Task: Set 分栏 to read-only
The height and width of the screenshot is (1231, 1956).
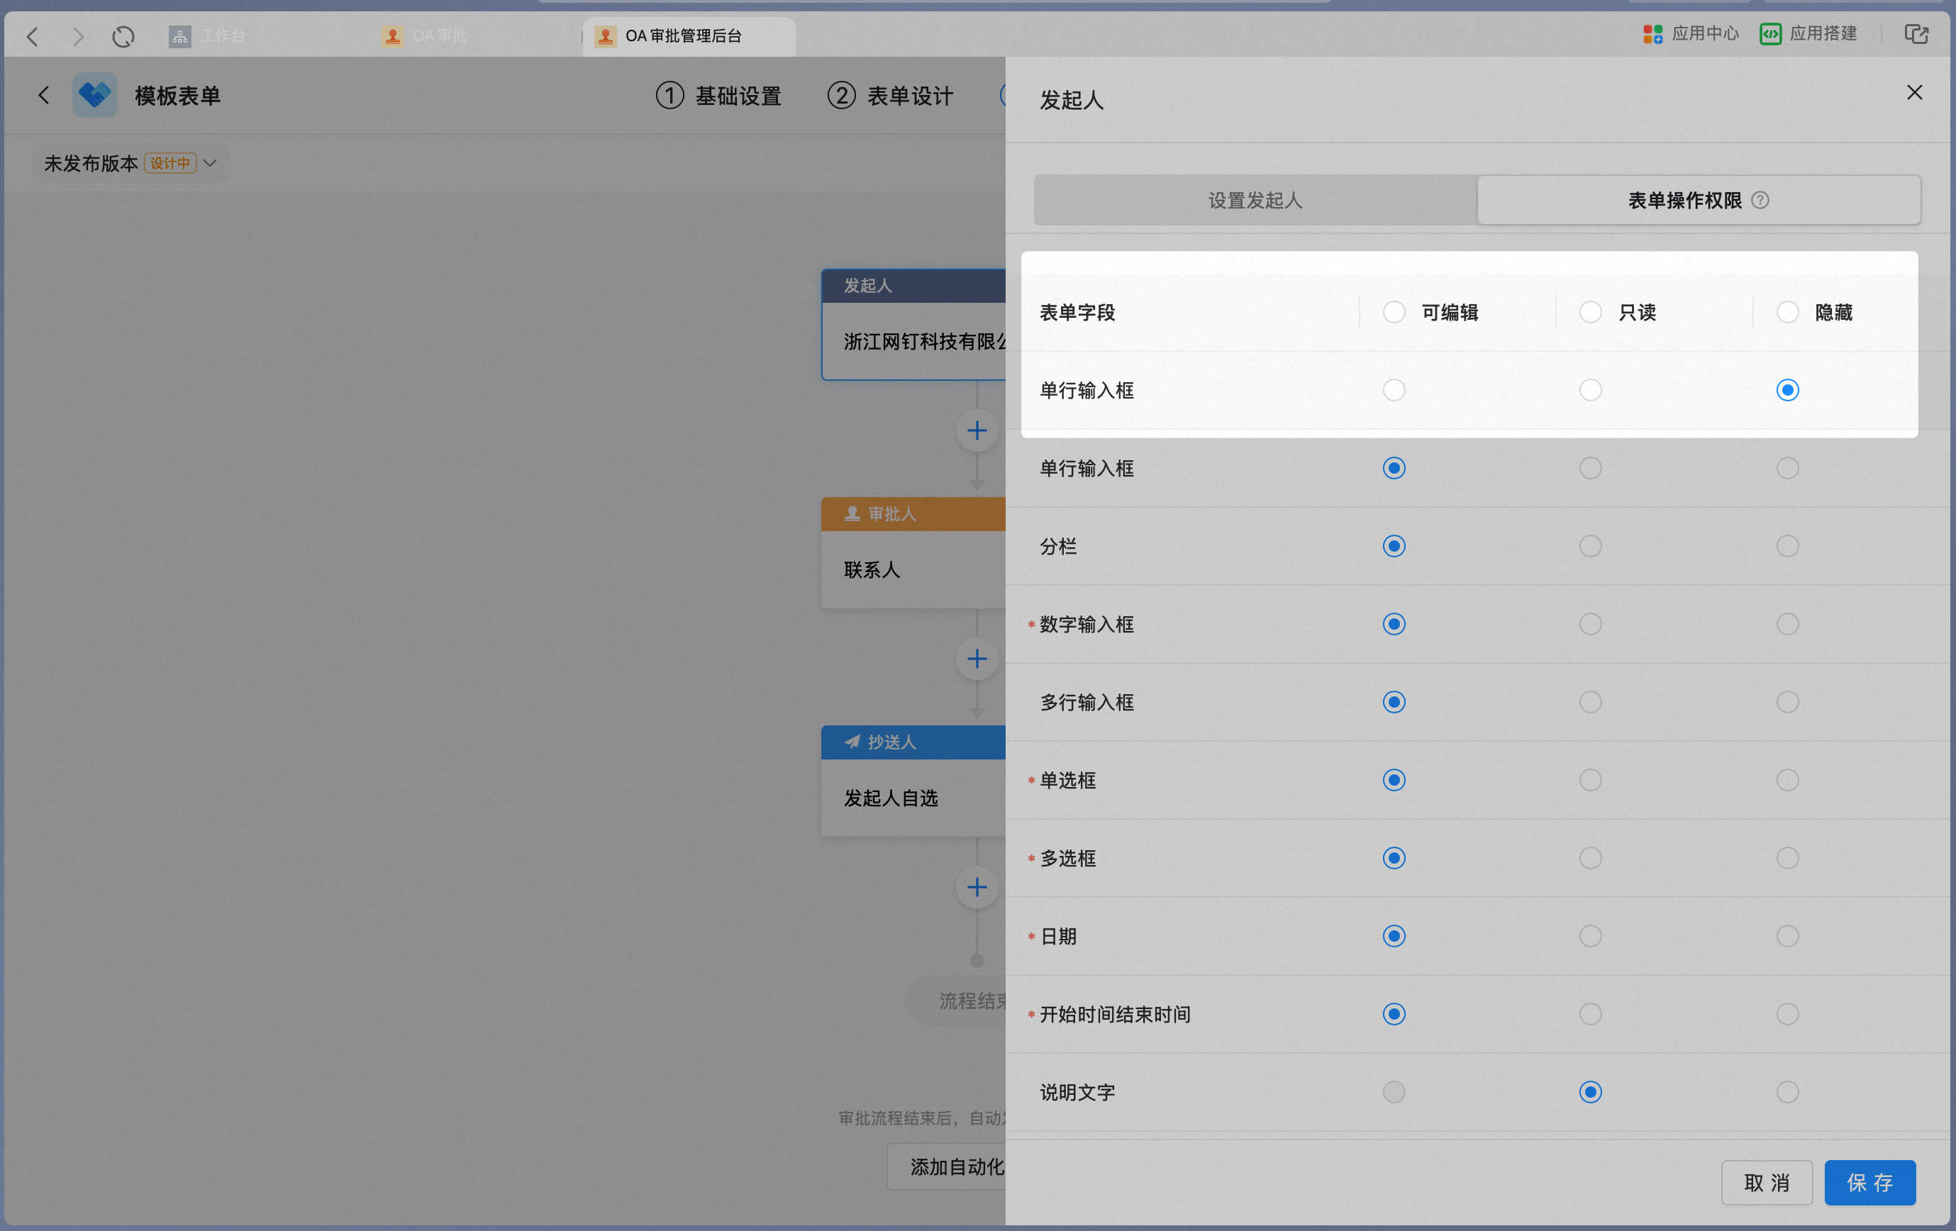Action: pos(1589,547)
